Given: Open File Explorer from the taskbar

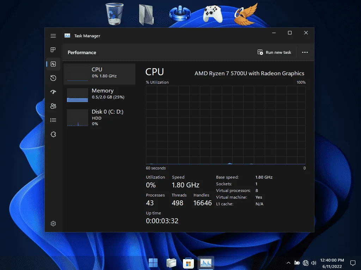Looking at the screenshot, I should [171, 263].
